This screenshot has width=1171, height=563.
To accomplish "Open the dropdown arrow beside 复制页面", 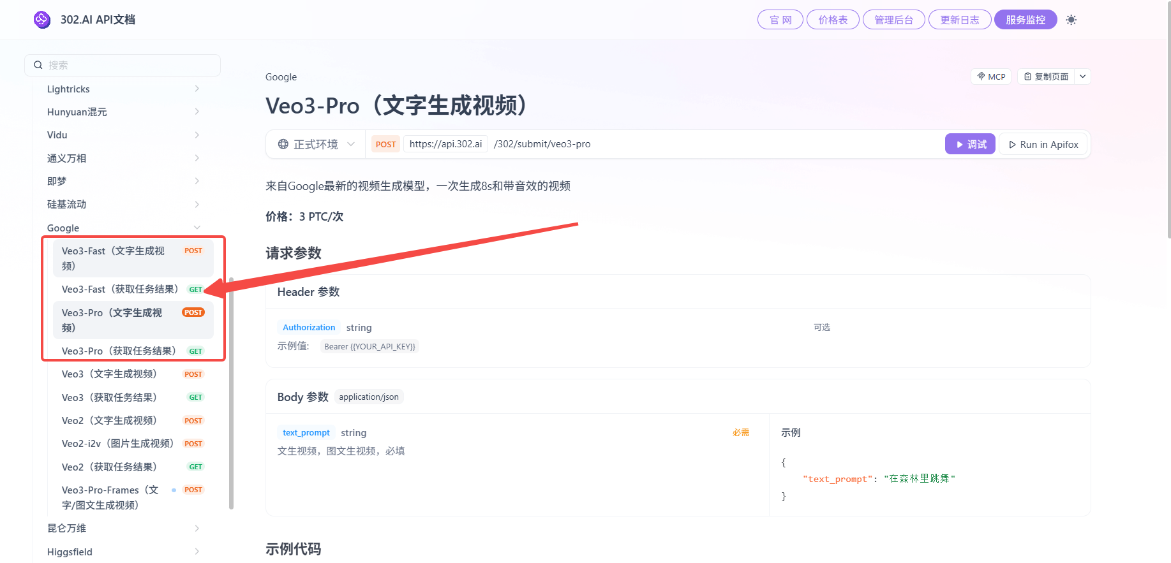I will pyautogui.click(x=1083, y=77).
